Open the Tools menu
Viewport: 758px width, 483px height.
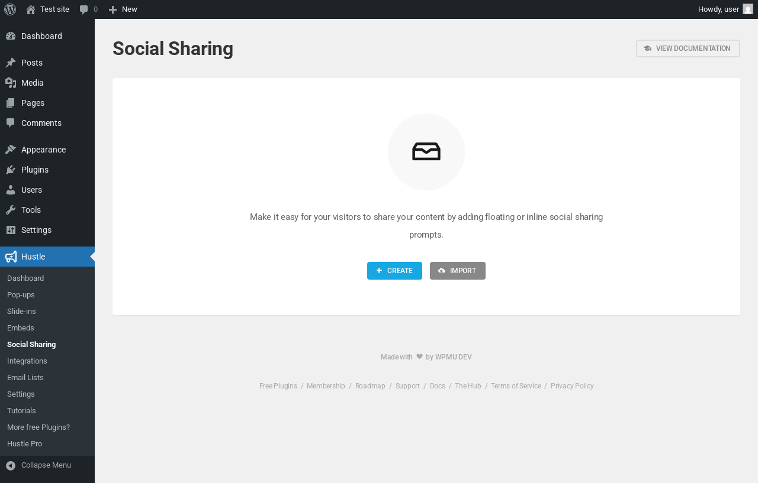(47, 210)
